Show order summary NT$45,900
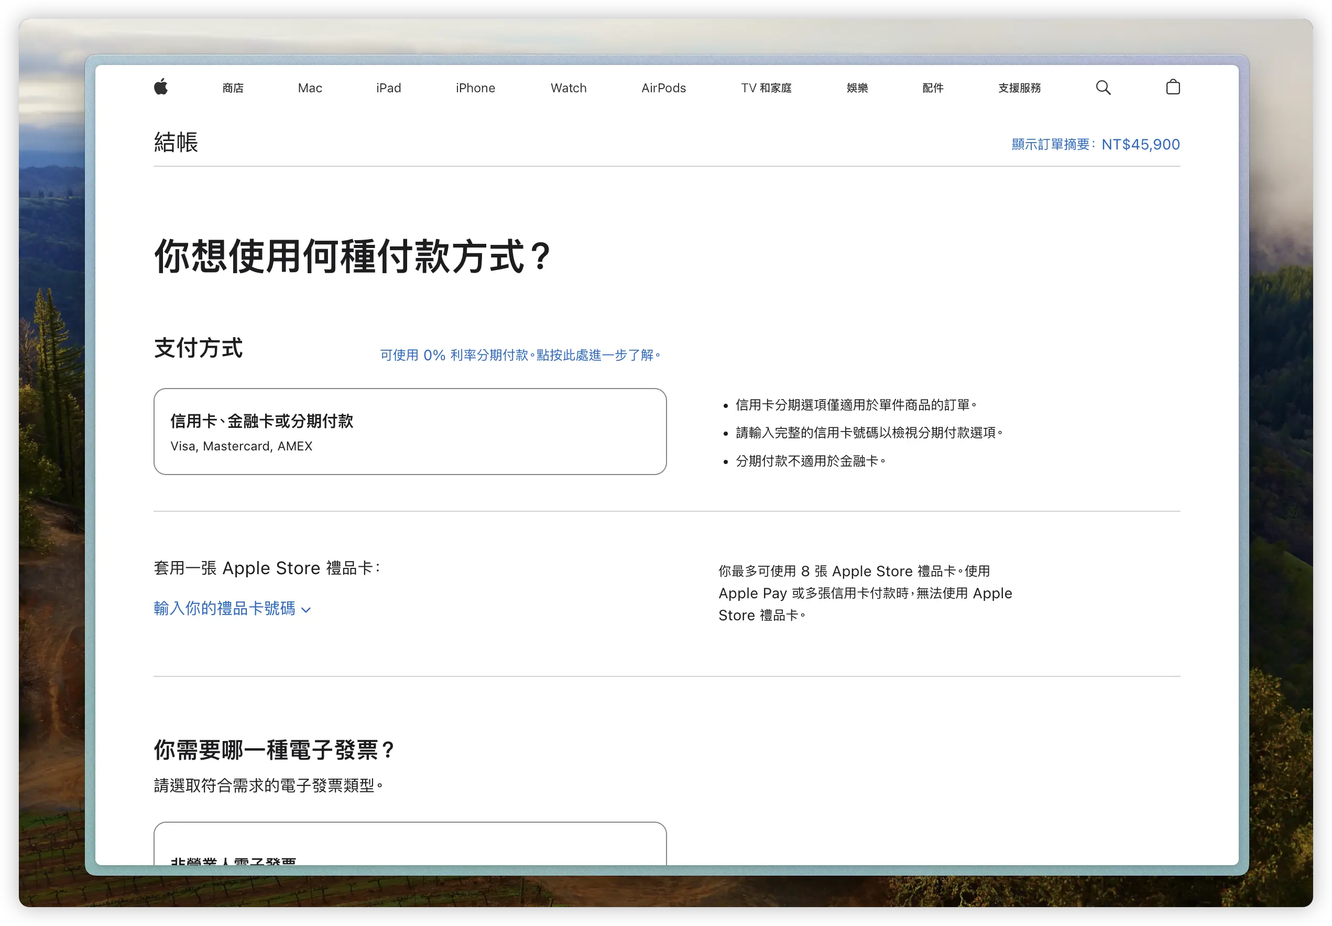Image resolution: width=1332 pixels, height=926 pixels. point(1095,144)
